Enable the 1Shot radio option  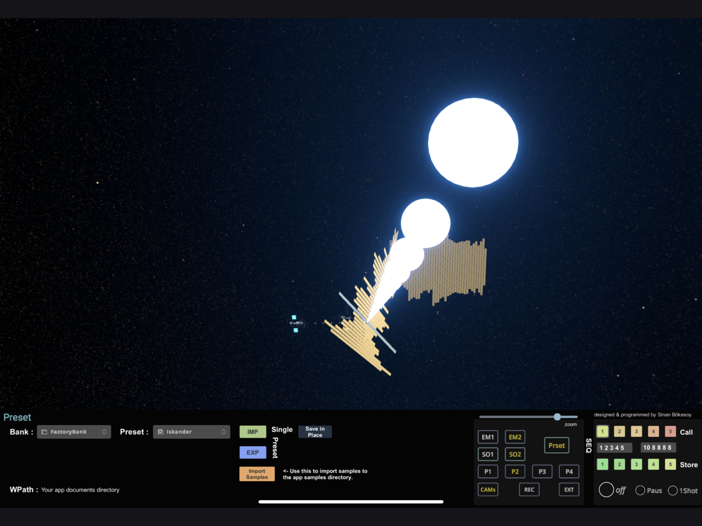point(673,491)
